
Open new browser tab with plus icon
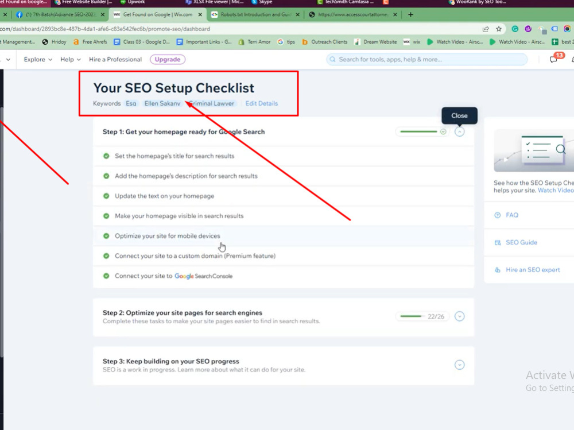[x=411, y=15]
